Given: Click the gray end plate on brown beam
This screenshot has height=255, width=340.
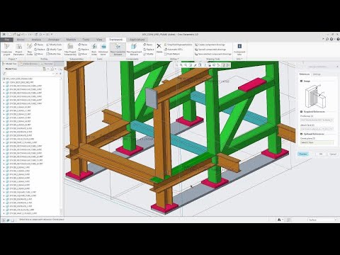Looking at the screenshot, I should (152, 98).
